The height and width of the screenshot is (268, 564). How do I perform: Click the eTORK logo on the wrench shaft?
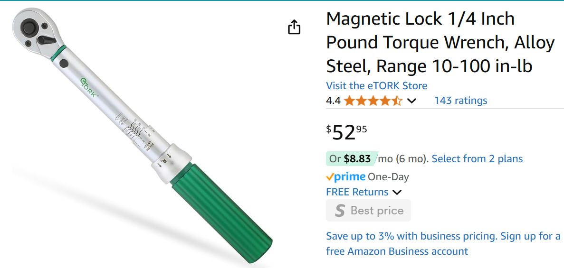coord(89,87)
